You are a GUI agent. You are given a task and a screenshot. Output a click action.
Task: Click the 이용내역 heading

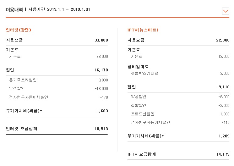(x=14, y=9)
